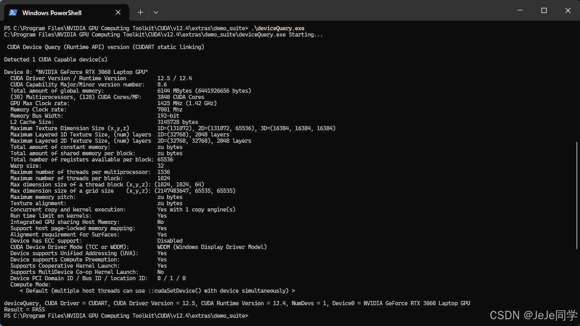Click the "CUDA Device Query (Runtime API)" line
This screenshot has width=580, height=326.
pyautogui.click(x=106, y=47)
